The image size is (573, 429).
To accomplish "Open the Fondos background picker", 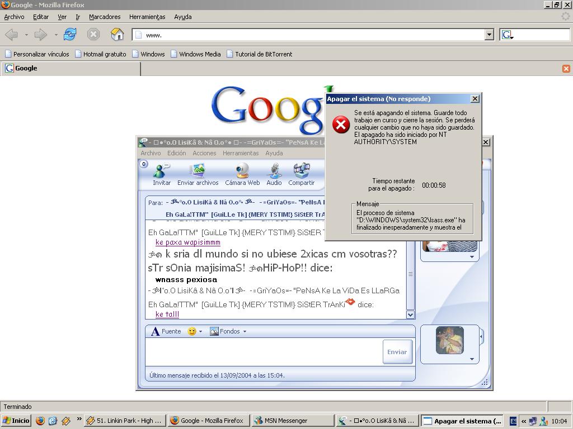I will point(225,331).
